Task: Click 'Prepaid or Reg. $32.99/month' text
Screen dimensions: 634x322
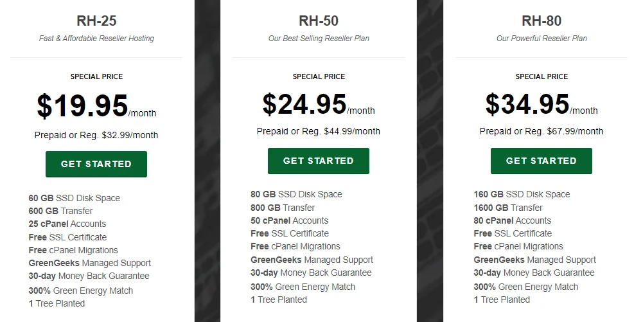Action: [x=96, y=135]
